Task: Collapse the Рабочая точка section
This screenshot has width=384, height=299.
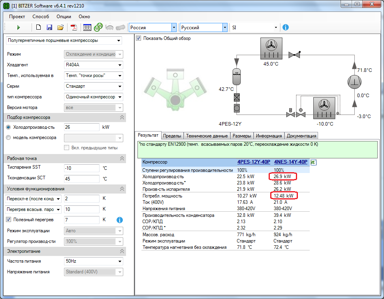Action: 122,158
